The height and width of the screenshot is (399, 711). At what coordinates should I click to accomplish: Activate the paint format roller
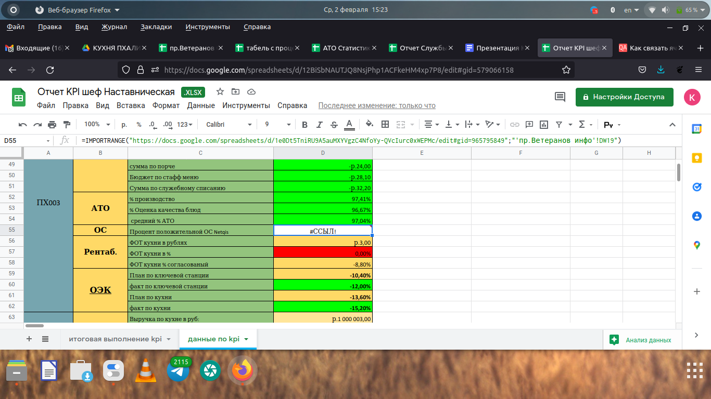coord(67,125)
